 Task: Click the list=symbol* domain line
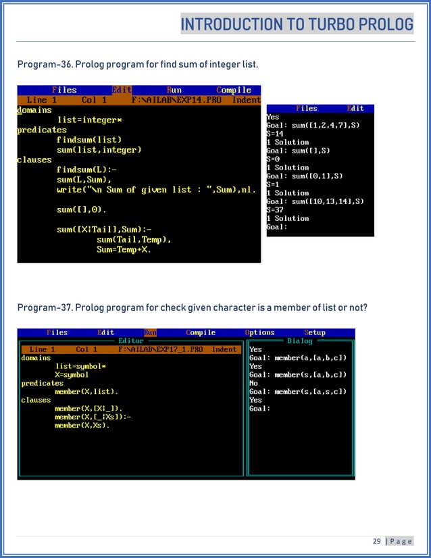click(x=81, y=366)
